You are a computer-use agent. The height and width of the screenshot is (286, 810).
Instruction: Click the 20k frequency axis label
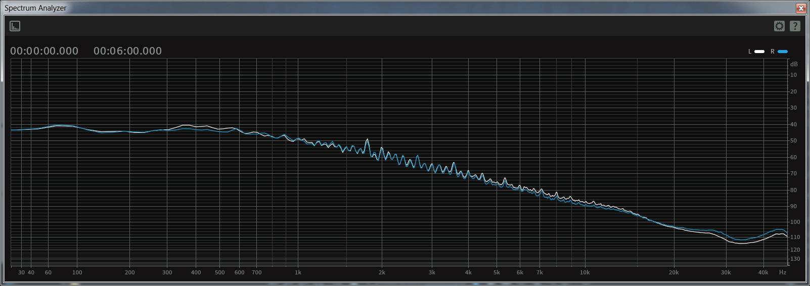pos(673,272)
